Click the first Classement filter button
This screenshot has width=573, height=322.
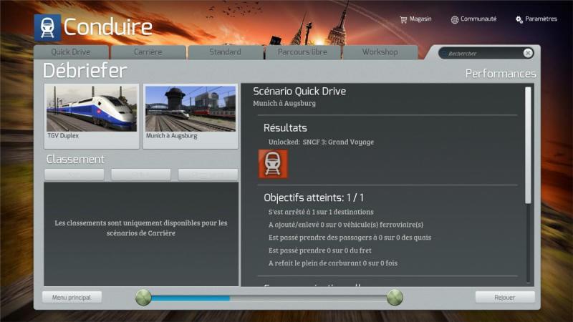coord(74,175)
